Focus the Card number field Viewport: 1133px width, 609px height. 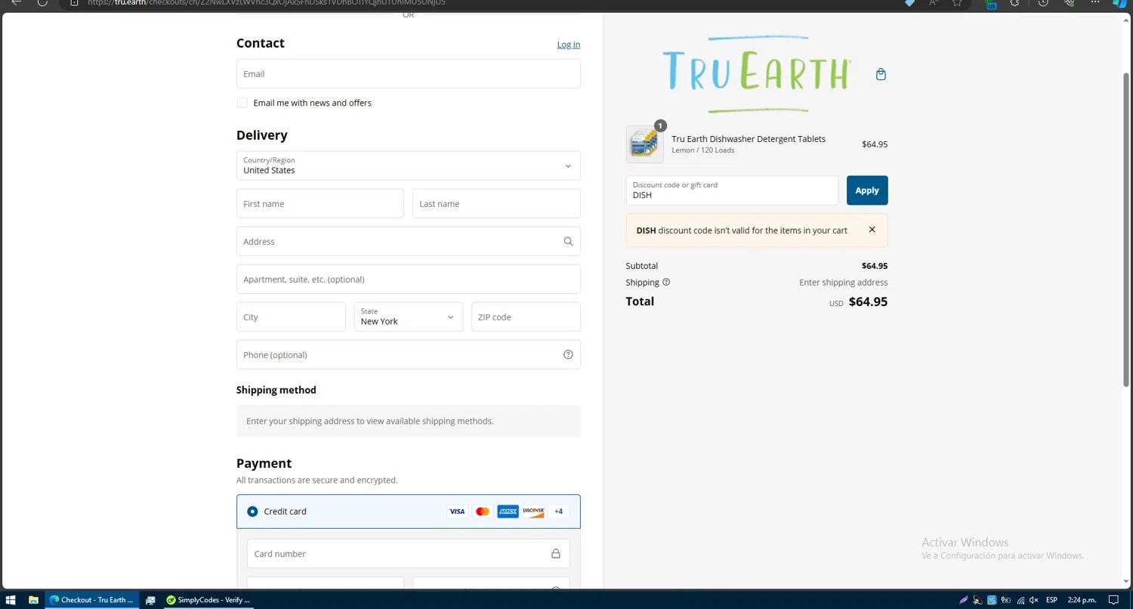click(409, 554)
